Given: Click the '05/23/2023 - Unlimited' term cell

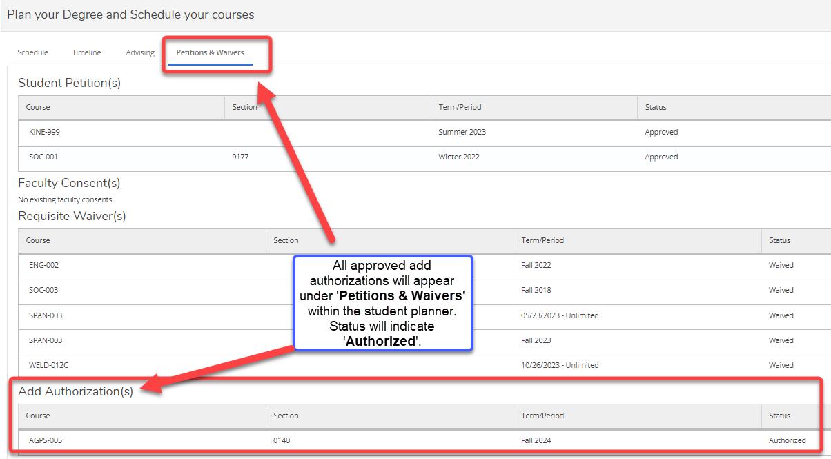Looking at the screenshot, I should point(560,315).
